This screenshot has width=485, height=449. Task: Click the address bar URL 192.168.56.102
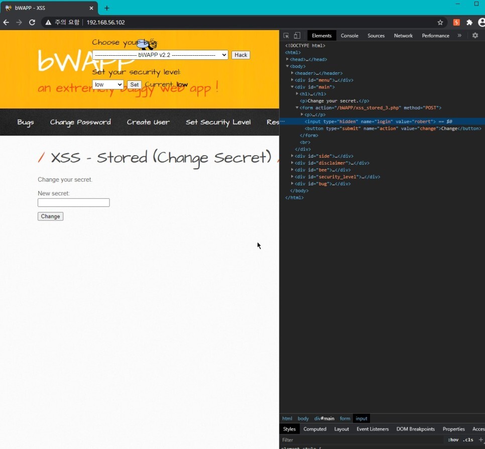pos(105,22)
